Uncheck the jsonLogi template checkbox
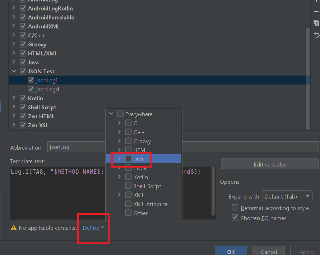 coord(31,80)
